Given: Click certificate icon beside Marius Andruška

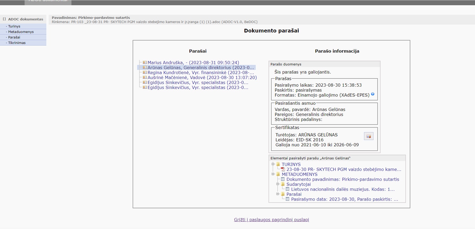Looking at the screenshot, I should 145,63.
